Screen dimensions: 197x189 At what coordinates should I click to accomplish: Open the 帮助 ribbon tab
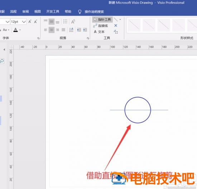click(x=68, y=11)
